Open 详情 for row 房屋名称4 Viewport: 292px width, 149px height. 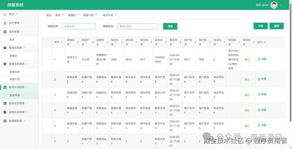pos(262,110)
